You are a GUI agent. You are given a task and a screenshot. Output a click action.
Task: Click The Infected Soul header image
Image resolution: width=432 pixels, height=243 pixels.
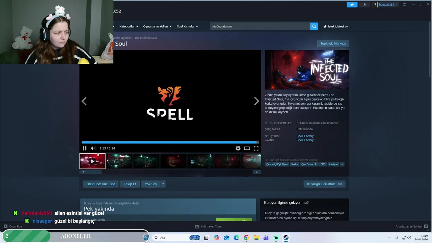[x=307, y=70]
